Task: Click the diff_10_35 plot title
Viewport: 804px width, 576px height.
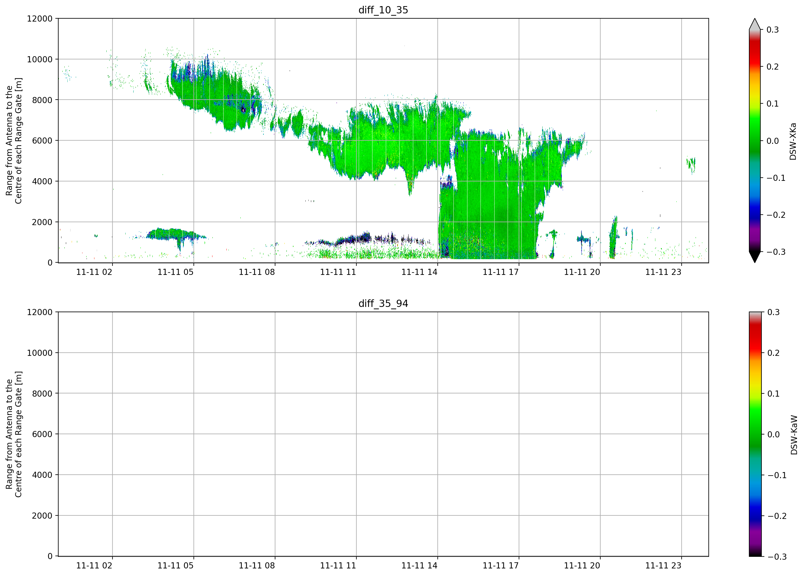Action: point(383,10)
